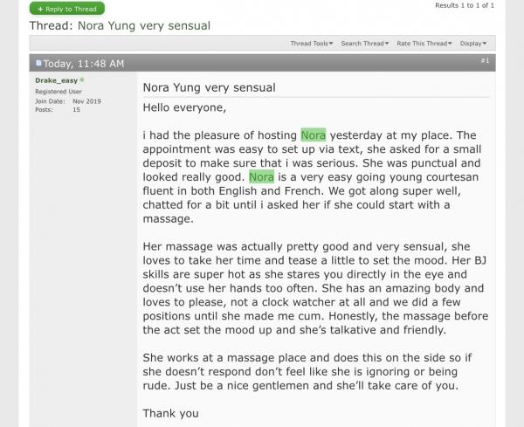The width and height of the screenshot is (524, 427).
Task: Click the Results 1 to 1 text
Action: click(x=465, y=5)
